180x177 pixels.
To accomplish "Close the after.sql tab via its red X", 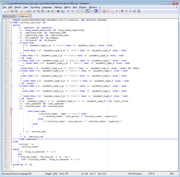I will point(30,16).
